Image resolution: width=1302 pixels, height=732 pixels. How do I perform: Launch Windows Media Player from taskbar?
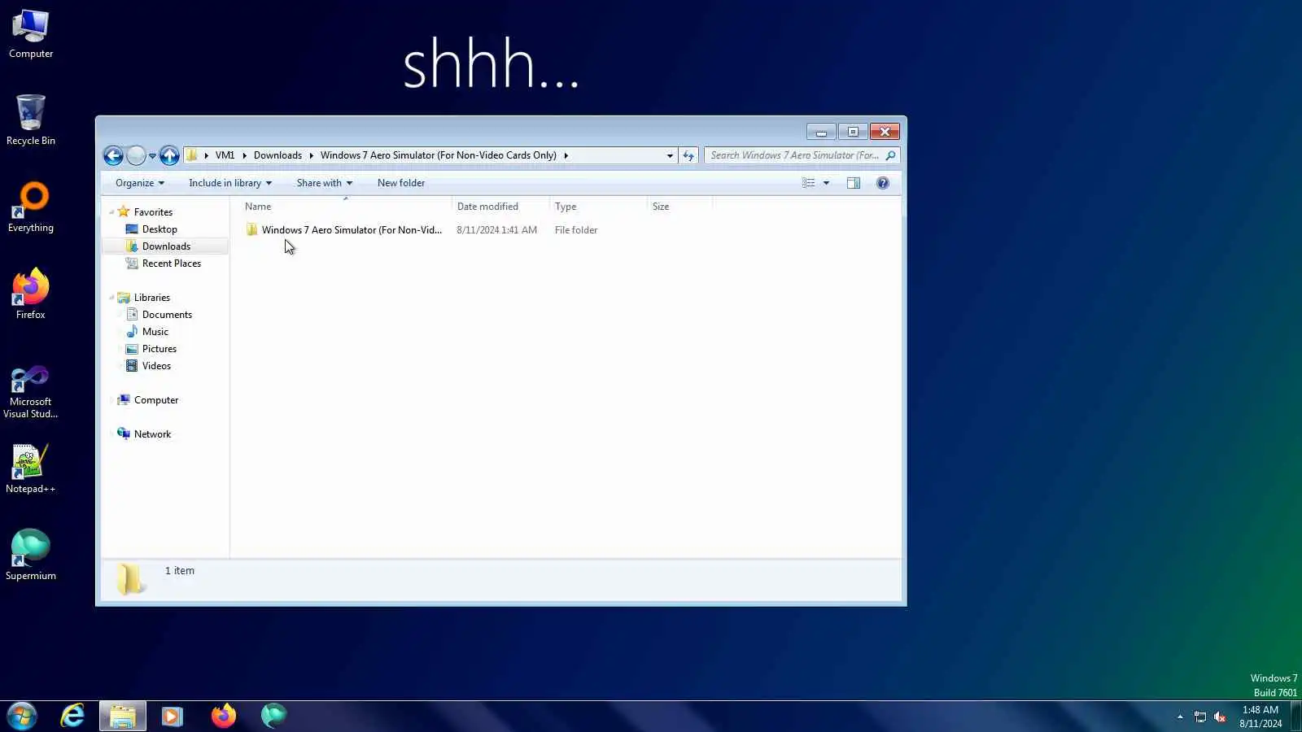click(x=172, y=716)
